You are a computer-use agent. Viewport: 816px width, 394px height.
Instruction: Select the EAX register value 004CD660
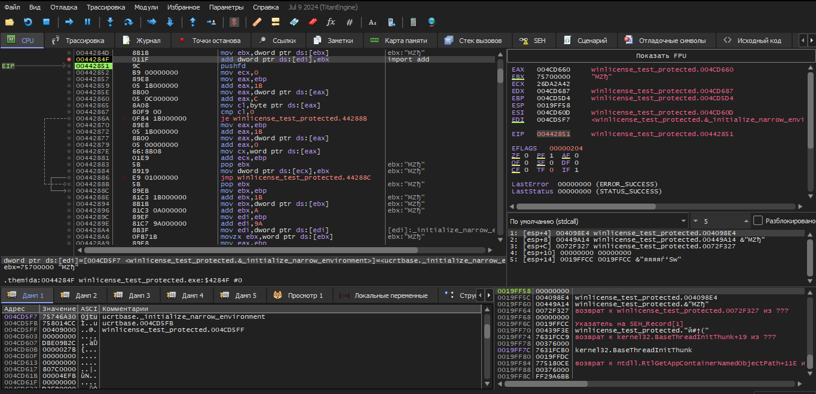(554, 70)
